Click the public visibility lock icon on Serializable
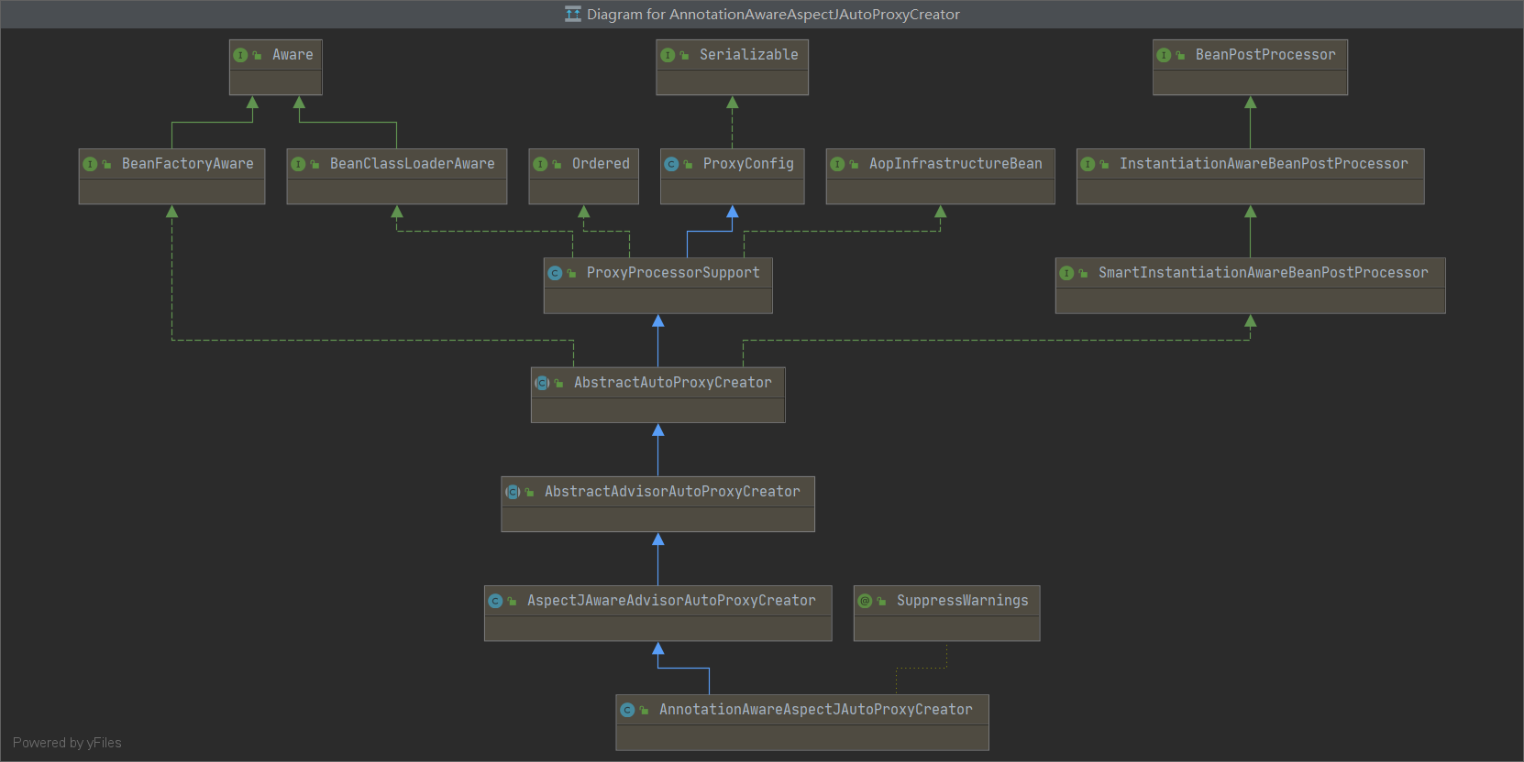 pyautogui.click(x=685, y=56)
